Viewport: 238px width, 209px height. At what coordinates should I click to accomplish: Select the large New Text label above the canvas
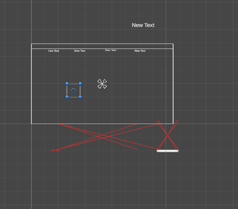tap(143, 25)
